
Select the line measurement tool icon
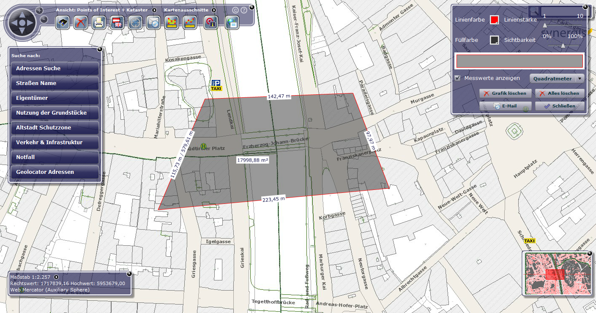click(x=190, y=22)
